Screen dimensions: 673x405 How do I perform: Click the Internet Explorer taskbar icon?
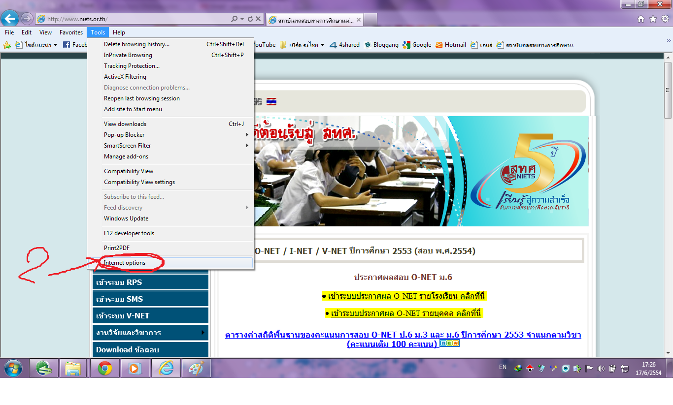click(166, 368)
